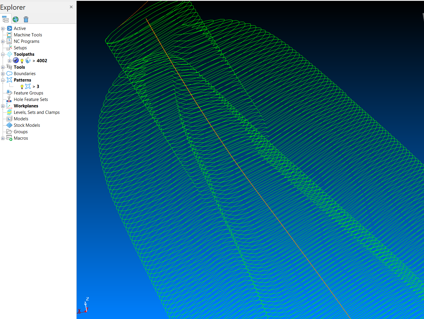Image resolution: width=424 pixels, height=319 pixels.
Task: Switch to the Explorer tree view tab
Action: click(x=5, y=19)
